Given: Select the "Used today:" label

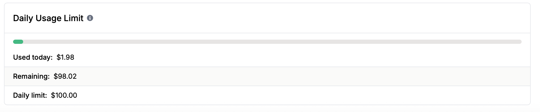Looking at the screenshot, I should (33, 57).
